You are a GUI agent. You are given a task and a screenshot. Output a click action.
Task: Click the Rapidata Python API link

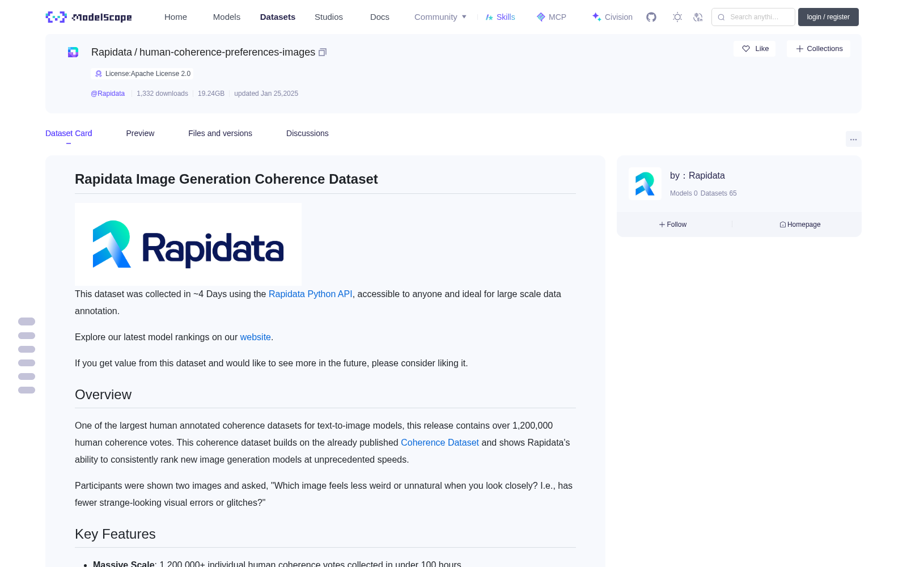click(x=310, y=294)
